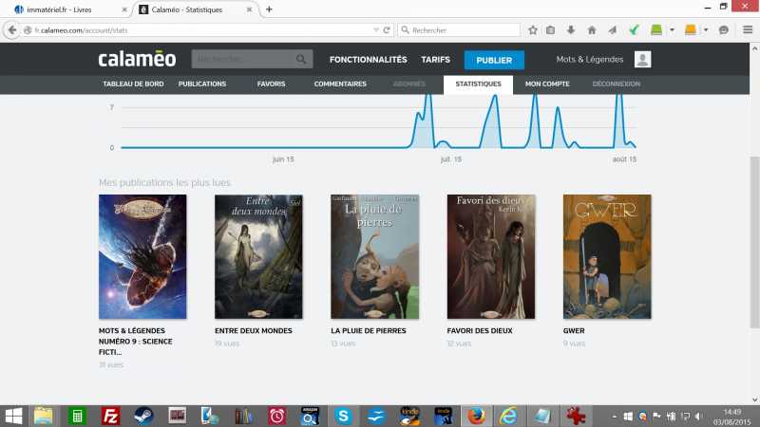Screen dimensions: 760x427
Task: Expand the orange toolbar icon dropdown arrow
Action: [706, 29]
